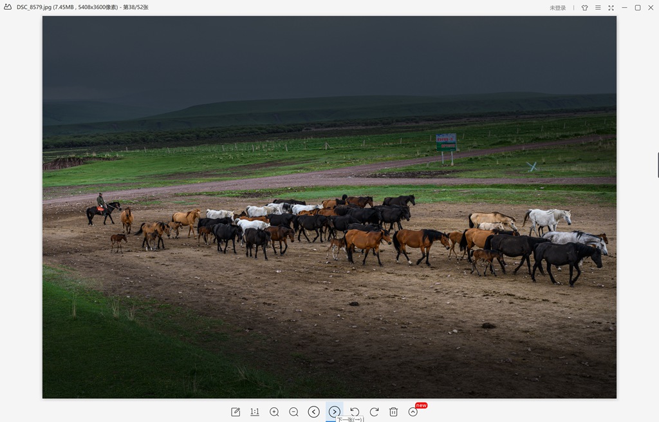
Task: Go to the next image
Action: pos(335,412)
